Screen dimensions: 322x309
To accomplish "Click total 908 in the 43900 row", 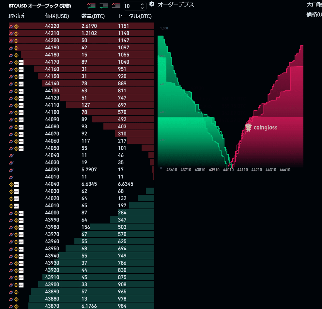I will pyautogui.click(x=122, y=285).
